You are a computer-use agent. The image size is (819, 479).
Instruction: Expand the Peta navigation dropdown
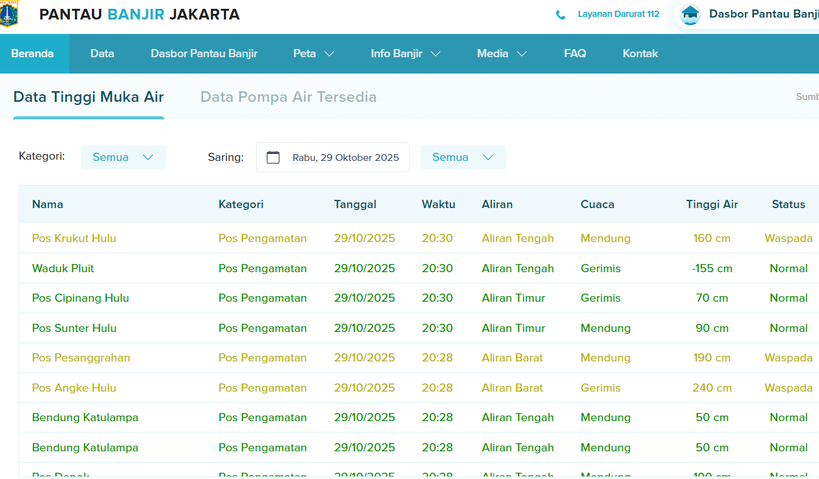pyautogui.click(x=313, y=53)
